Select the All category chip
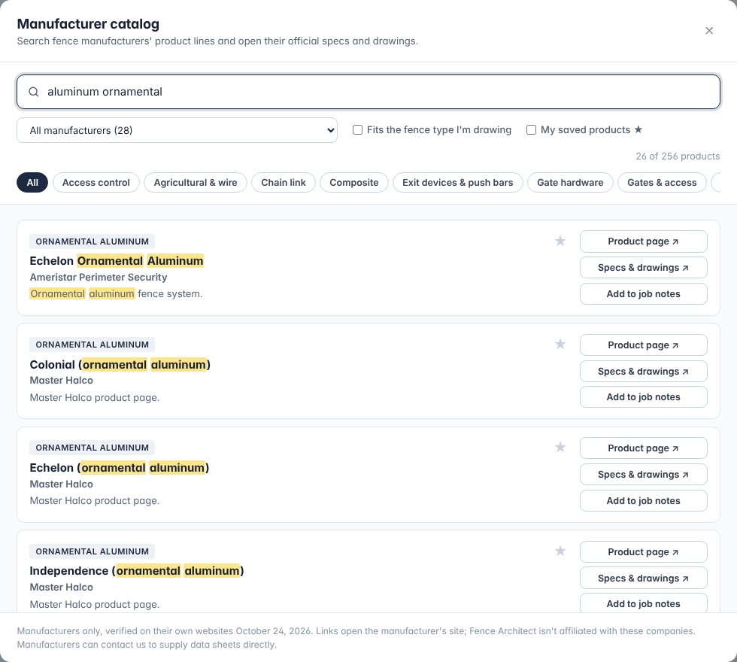This screenshot has width=737, height=662. click(x=32, y=182)
